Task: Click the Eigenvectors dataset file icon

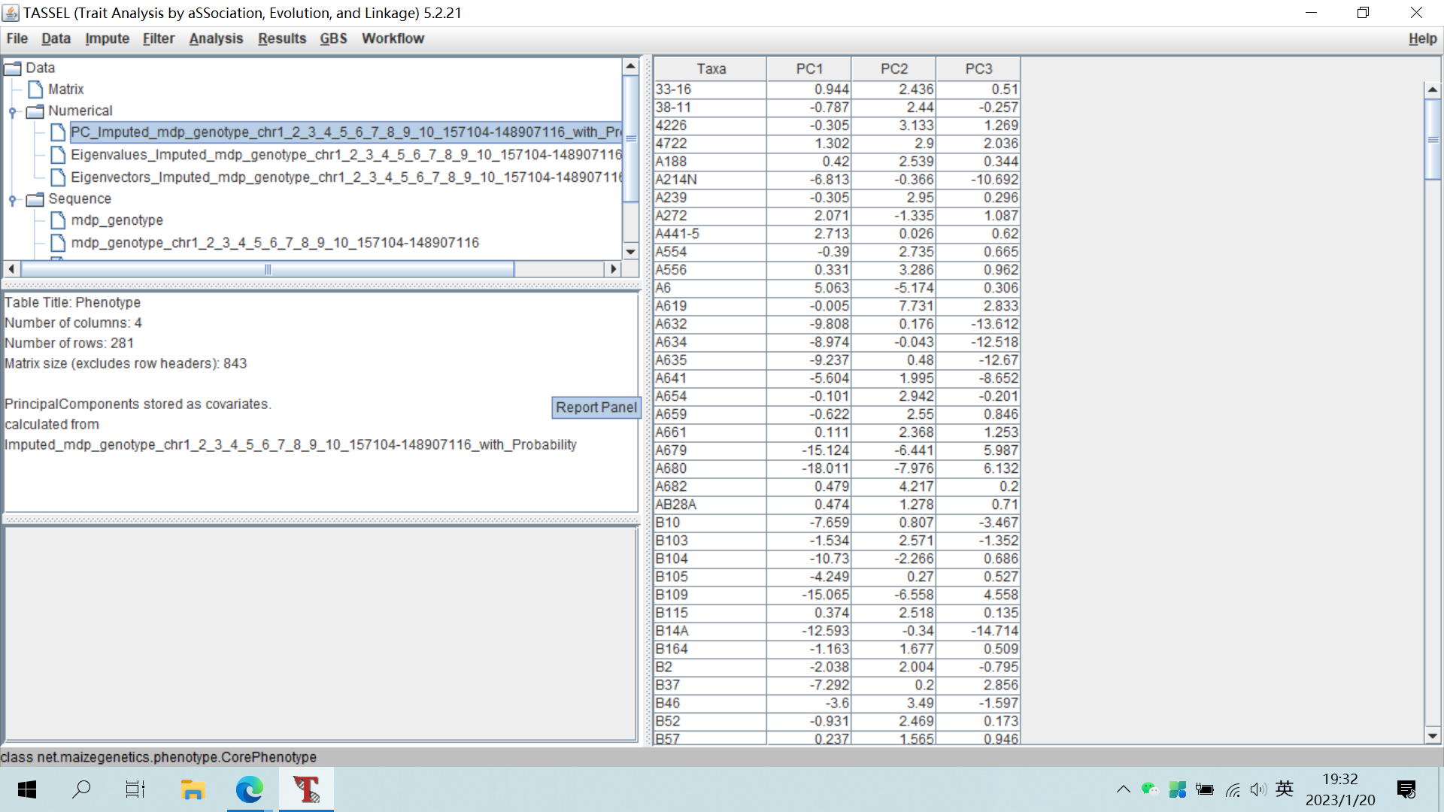Action: (x=59, y=178)
